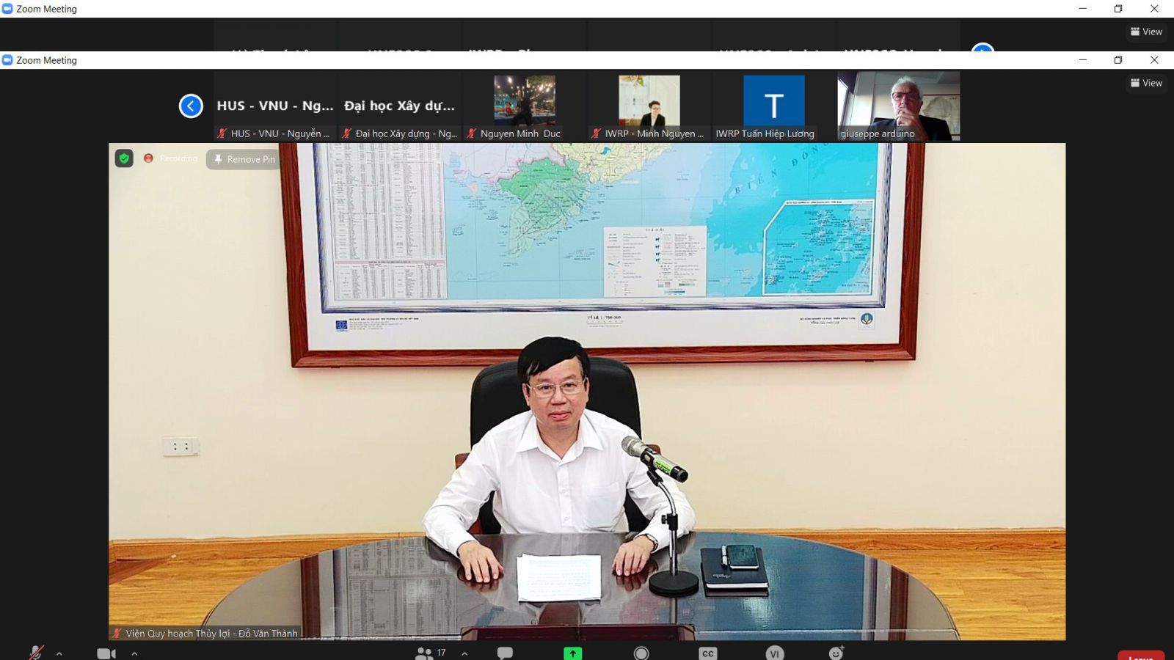The height and width of the screenshot is (660, 1174).
Task: Open the View menu in background Zoom window
Action: coord(1146,32)
